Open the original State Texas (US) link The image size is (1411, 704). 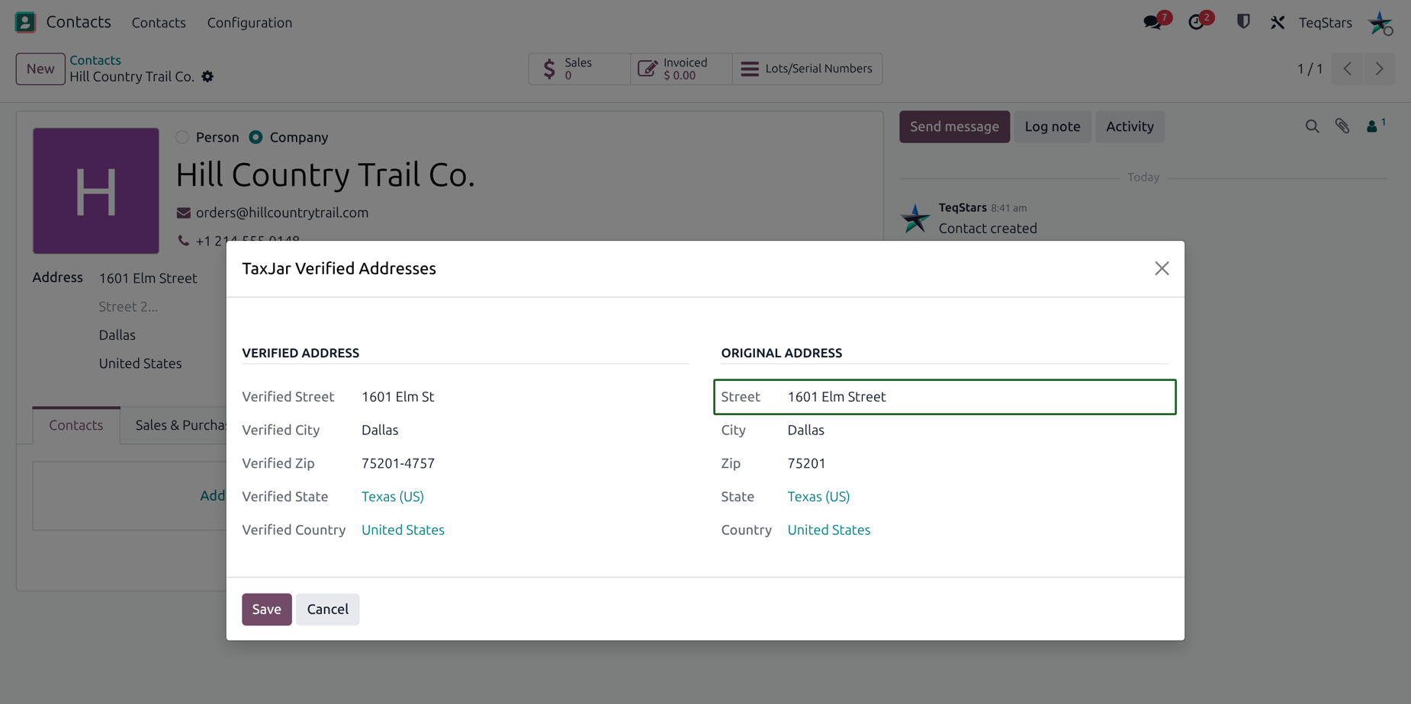pyautogui.click(x=818, y=497)
